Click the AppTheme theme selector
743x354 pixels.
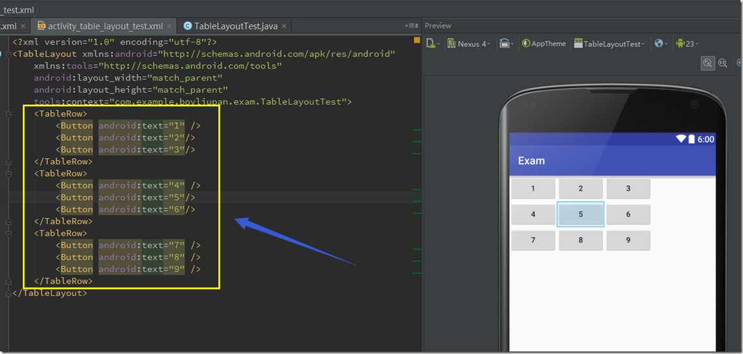(x=544, y=44)
